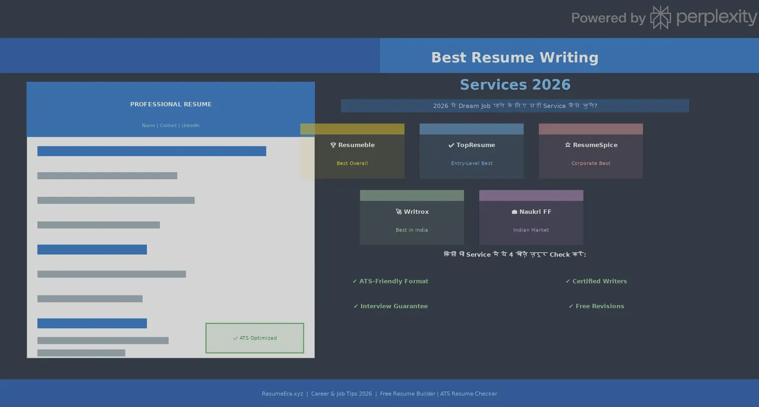Click the blue progress bar on the resume

pos(151,151)
